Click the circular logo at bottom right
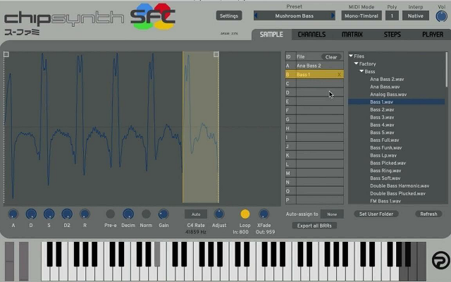The image size is (451, 282). (441, 260)
